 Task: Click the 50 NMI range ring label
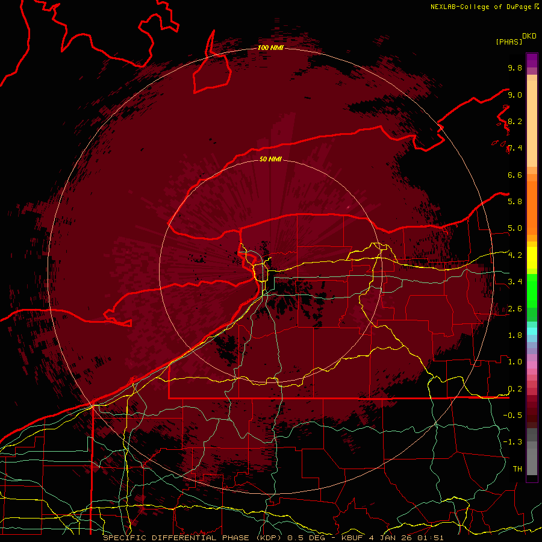(270, 159)
